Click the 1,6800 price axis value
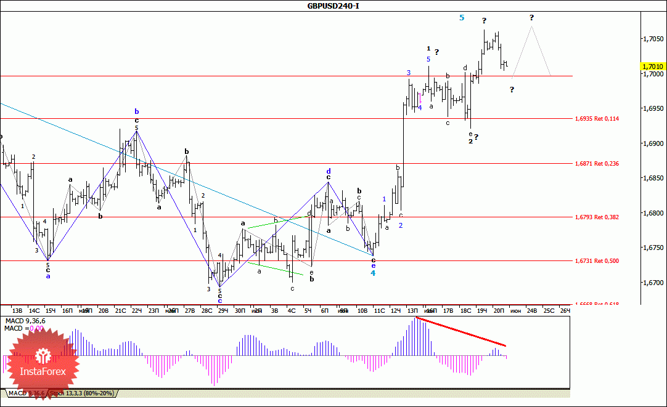 [653, 213]
